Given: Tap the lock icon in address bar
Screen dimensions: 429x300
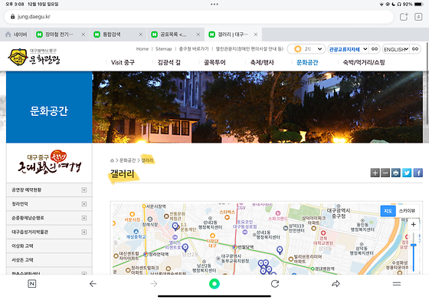Looking at the screenshot, I should [x=12, y=16].
